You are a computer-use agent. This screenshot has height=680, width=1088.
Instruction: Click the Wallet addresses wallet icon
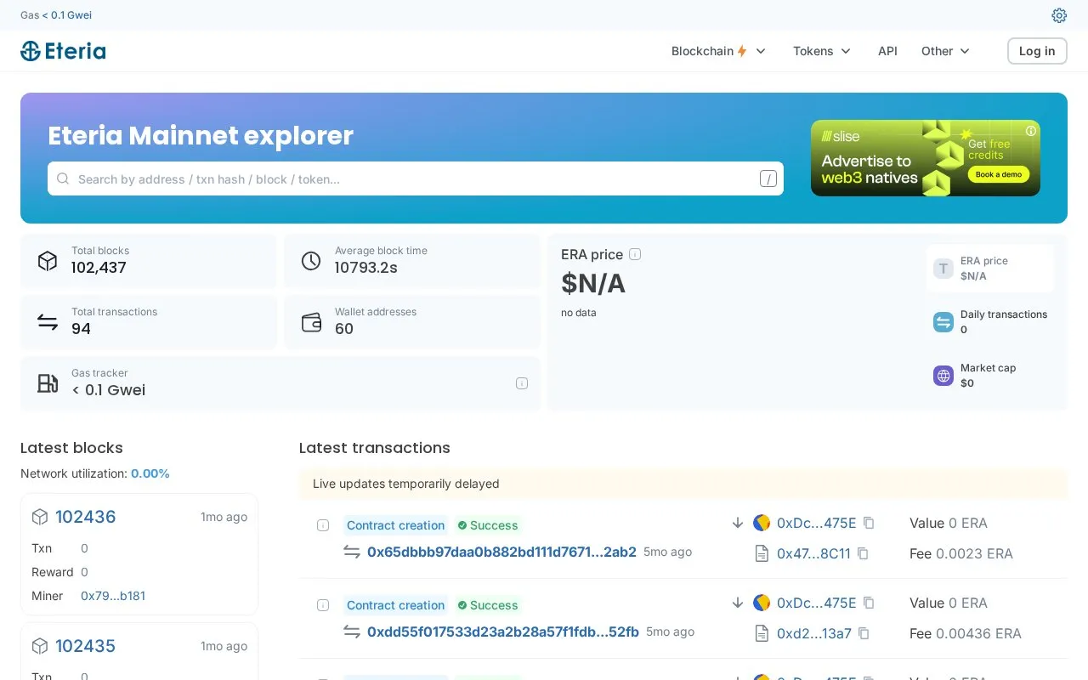pos(311,322)
